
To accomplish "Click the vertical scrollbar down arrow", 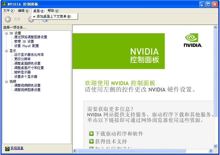I will [x=216, y=146].
